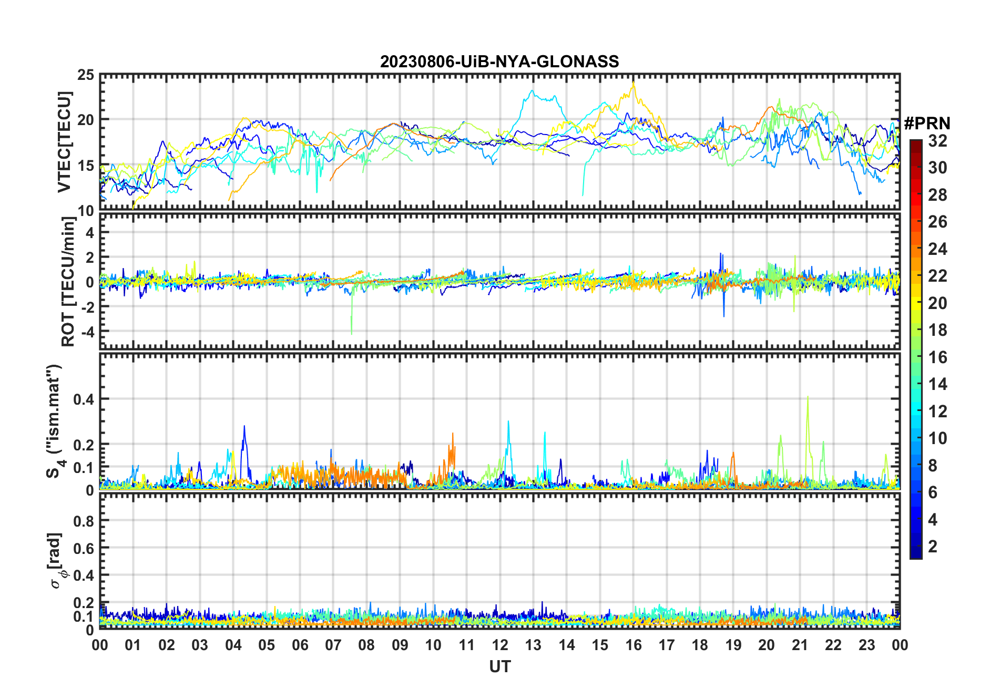The width and height of the screenshot is (1000, 699).
Task: Pick the yellow color at PRN 20
Action: (916, 303)
